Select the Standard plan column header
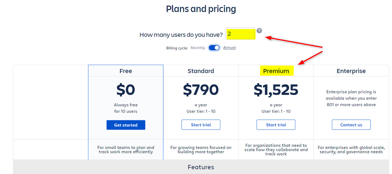 pyautogui.click(x=201, y=71)
